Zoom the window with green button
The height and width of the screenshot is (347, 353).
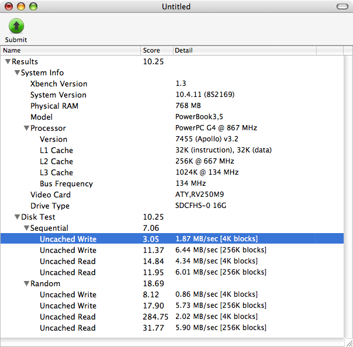click(33, 6)
